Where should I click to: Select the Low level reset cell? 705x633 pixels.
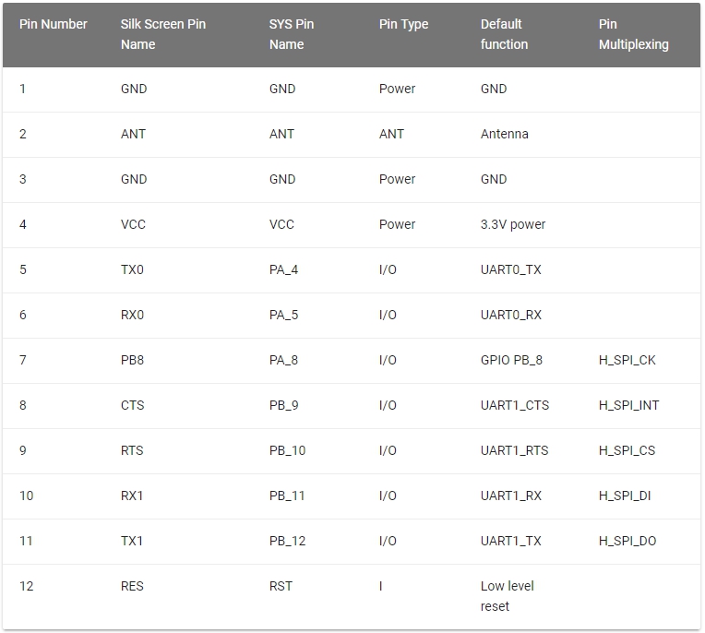tap(508, 596)
